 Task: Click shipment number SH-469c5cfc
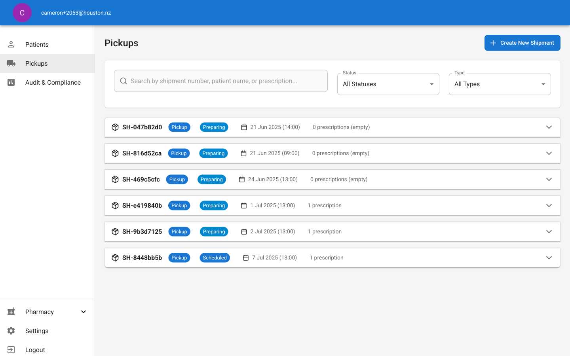point(141,179)
